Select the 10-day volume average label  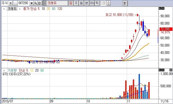pyautogui.click(x=32, y=70)
